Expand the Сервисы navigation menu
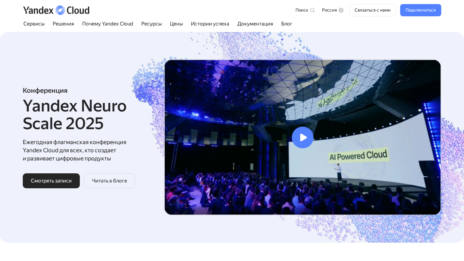464x261 pixels. pyautogui.click(x=34, y=24)
